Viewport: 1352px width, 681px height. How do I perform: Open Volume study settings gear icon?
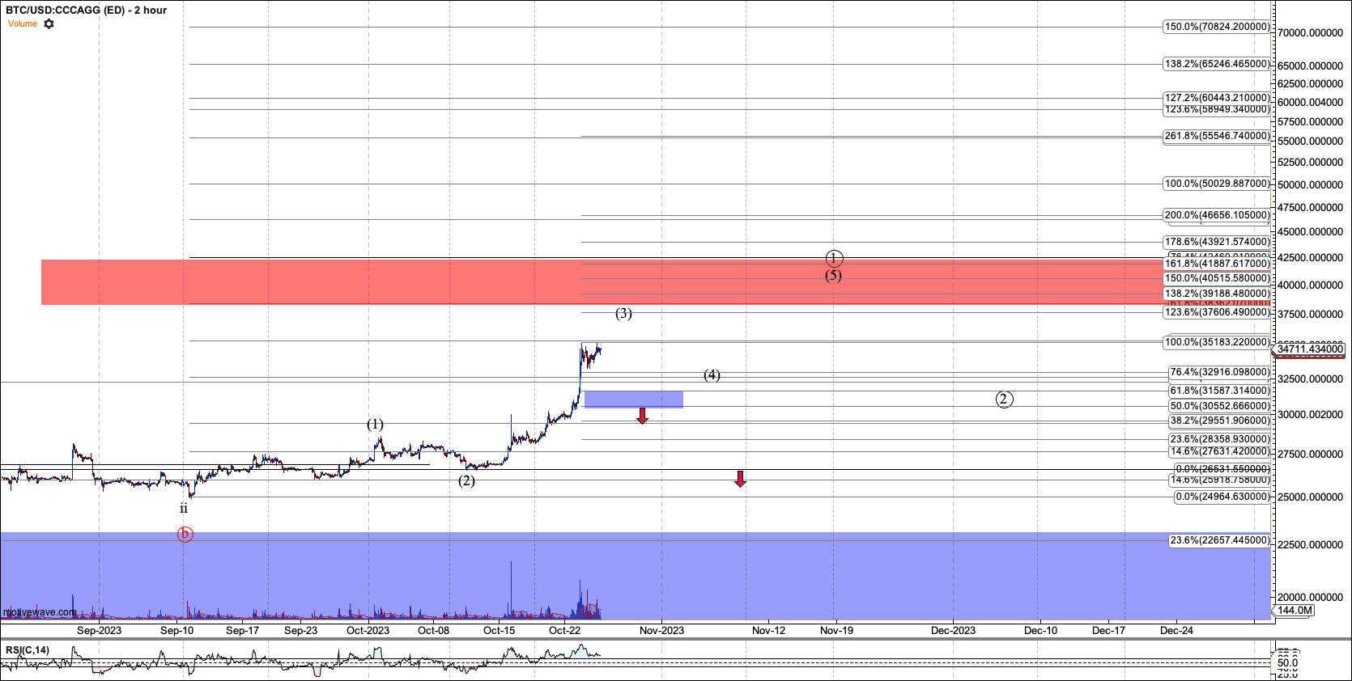[x=49, y=24]
